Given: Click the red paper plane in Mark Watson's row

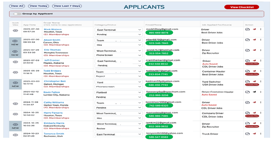Looking at the screenshot, I should tap(254, 29).
